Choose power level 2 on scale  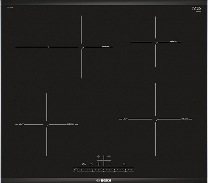point(93,170)
